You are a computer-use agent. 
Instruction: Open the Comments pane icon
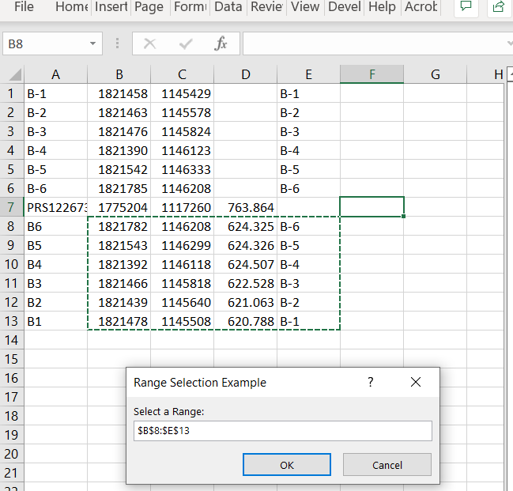pyautogui.click(x=466, y=7)
